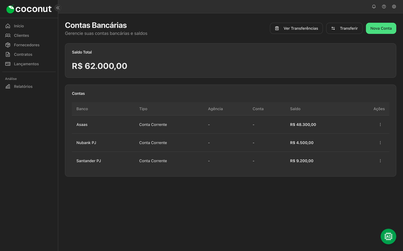Click the Tipo column header
The height and width of the screenshot is (251, 403).
tap(143, 109)
